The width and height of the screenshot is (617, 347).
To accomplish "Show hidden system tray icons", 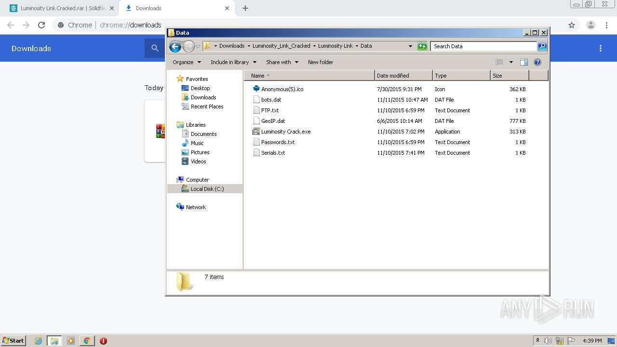I will click(x=537, y=341).
